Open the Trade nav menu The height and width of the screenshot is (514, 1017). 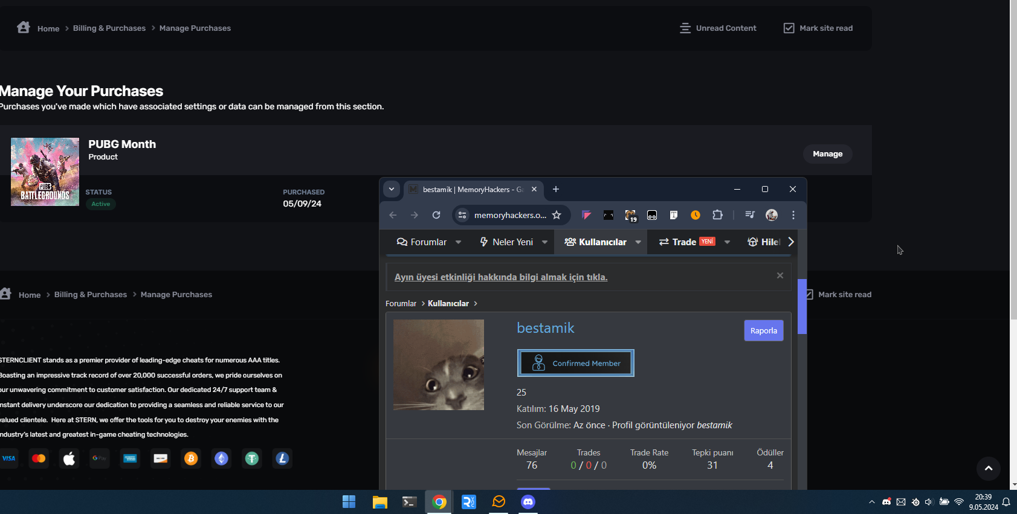[x=686, y=242]
